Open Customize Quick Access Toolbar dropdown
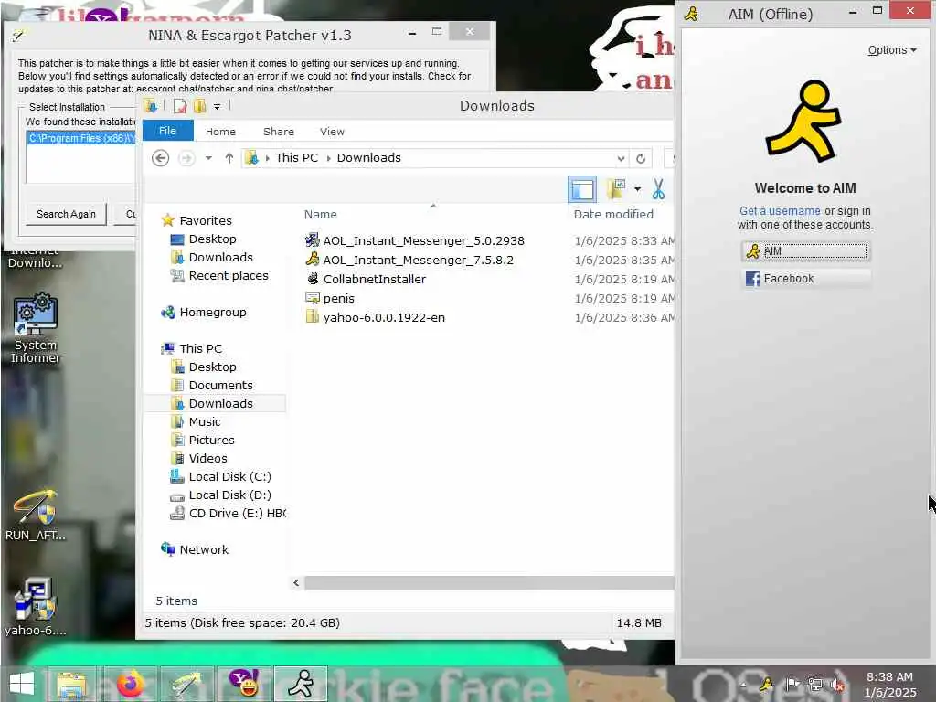This screenshot has height=702, width=936. coord(218,106)
